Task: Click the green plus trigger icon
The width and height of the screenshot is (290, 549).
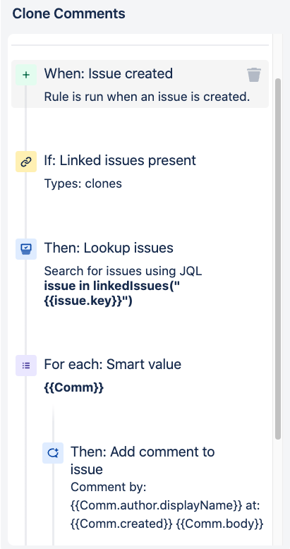Action: pos(26,75)
